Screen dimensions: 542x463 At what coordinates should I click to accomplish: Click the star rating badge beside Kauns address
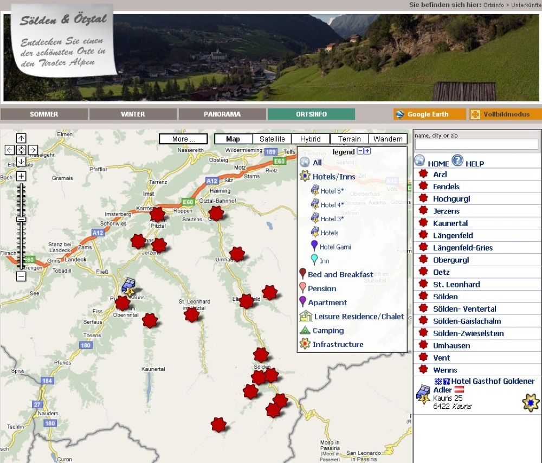(x=531, y=402)
